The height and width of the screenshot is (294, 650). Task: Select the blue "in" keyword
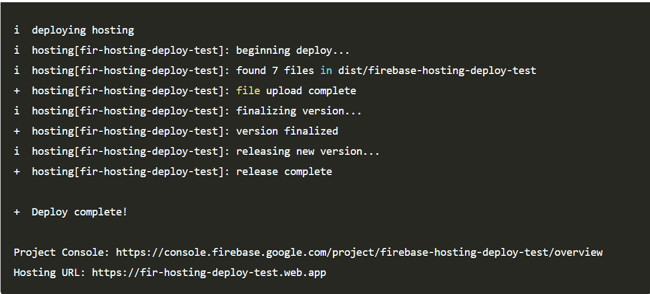326,71
